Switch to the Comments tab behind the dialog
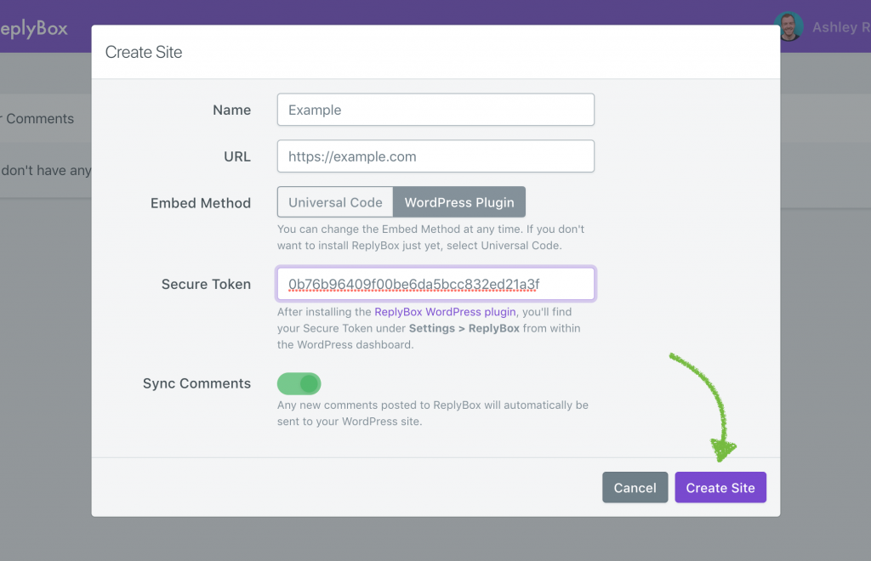Screen dimensions: 871x561 click(x=39, y=119)
